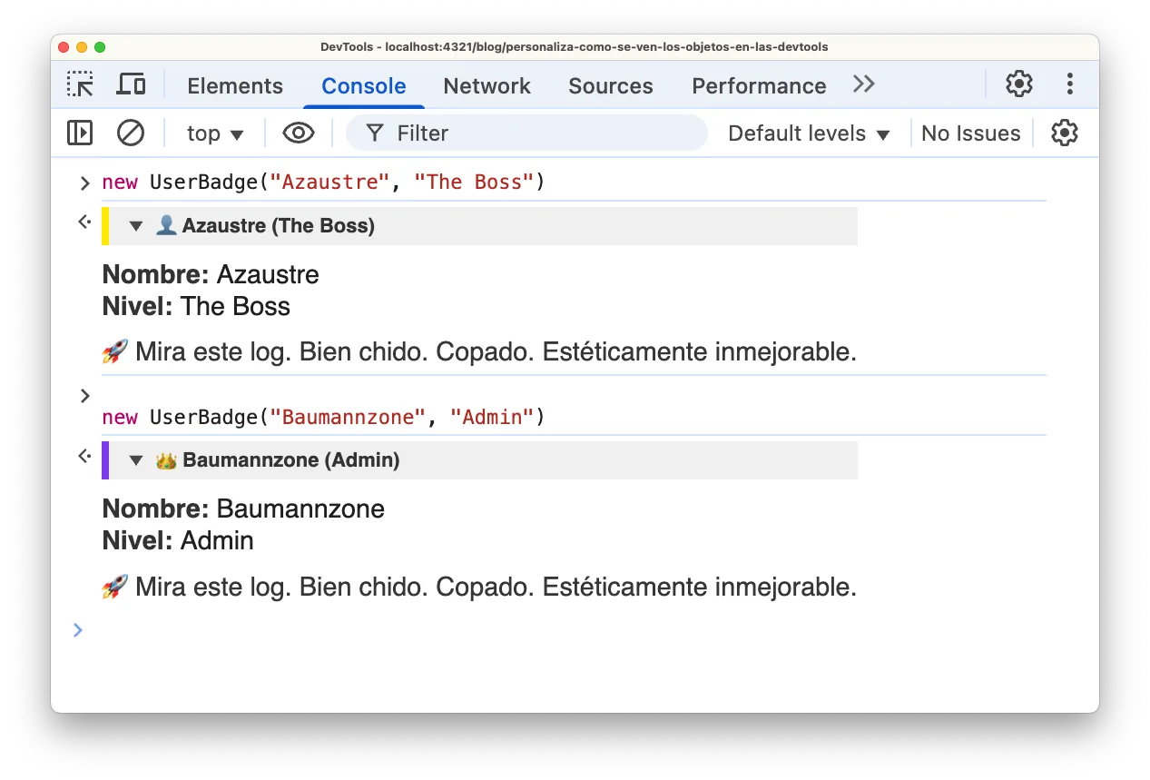Collapse the Azaustre (The Boss) badge
The width and height of the screenshot is (1150, 780).
(136, 225)
